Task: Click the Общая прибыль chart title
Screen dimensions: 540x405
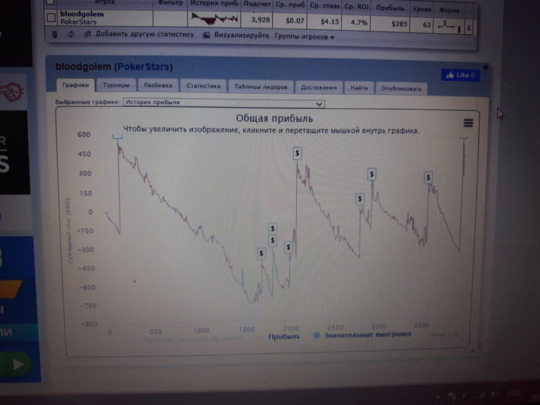Action: [x=274, y=119]
